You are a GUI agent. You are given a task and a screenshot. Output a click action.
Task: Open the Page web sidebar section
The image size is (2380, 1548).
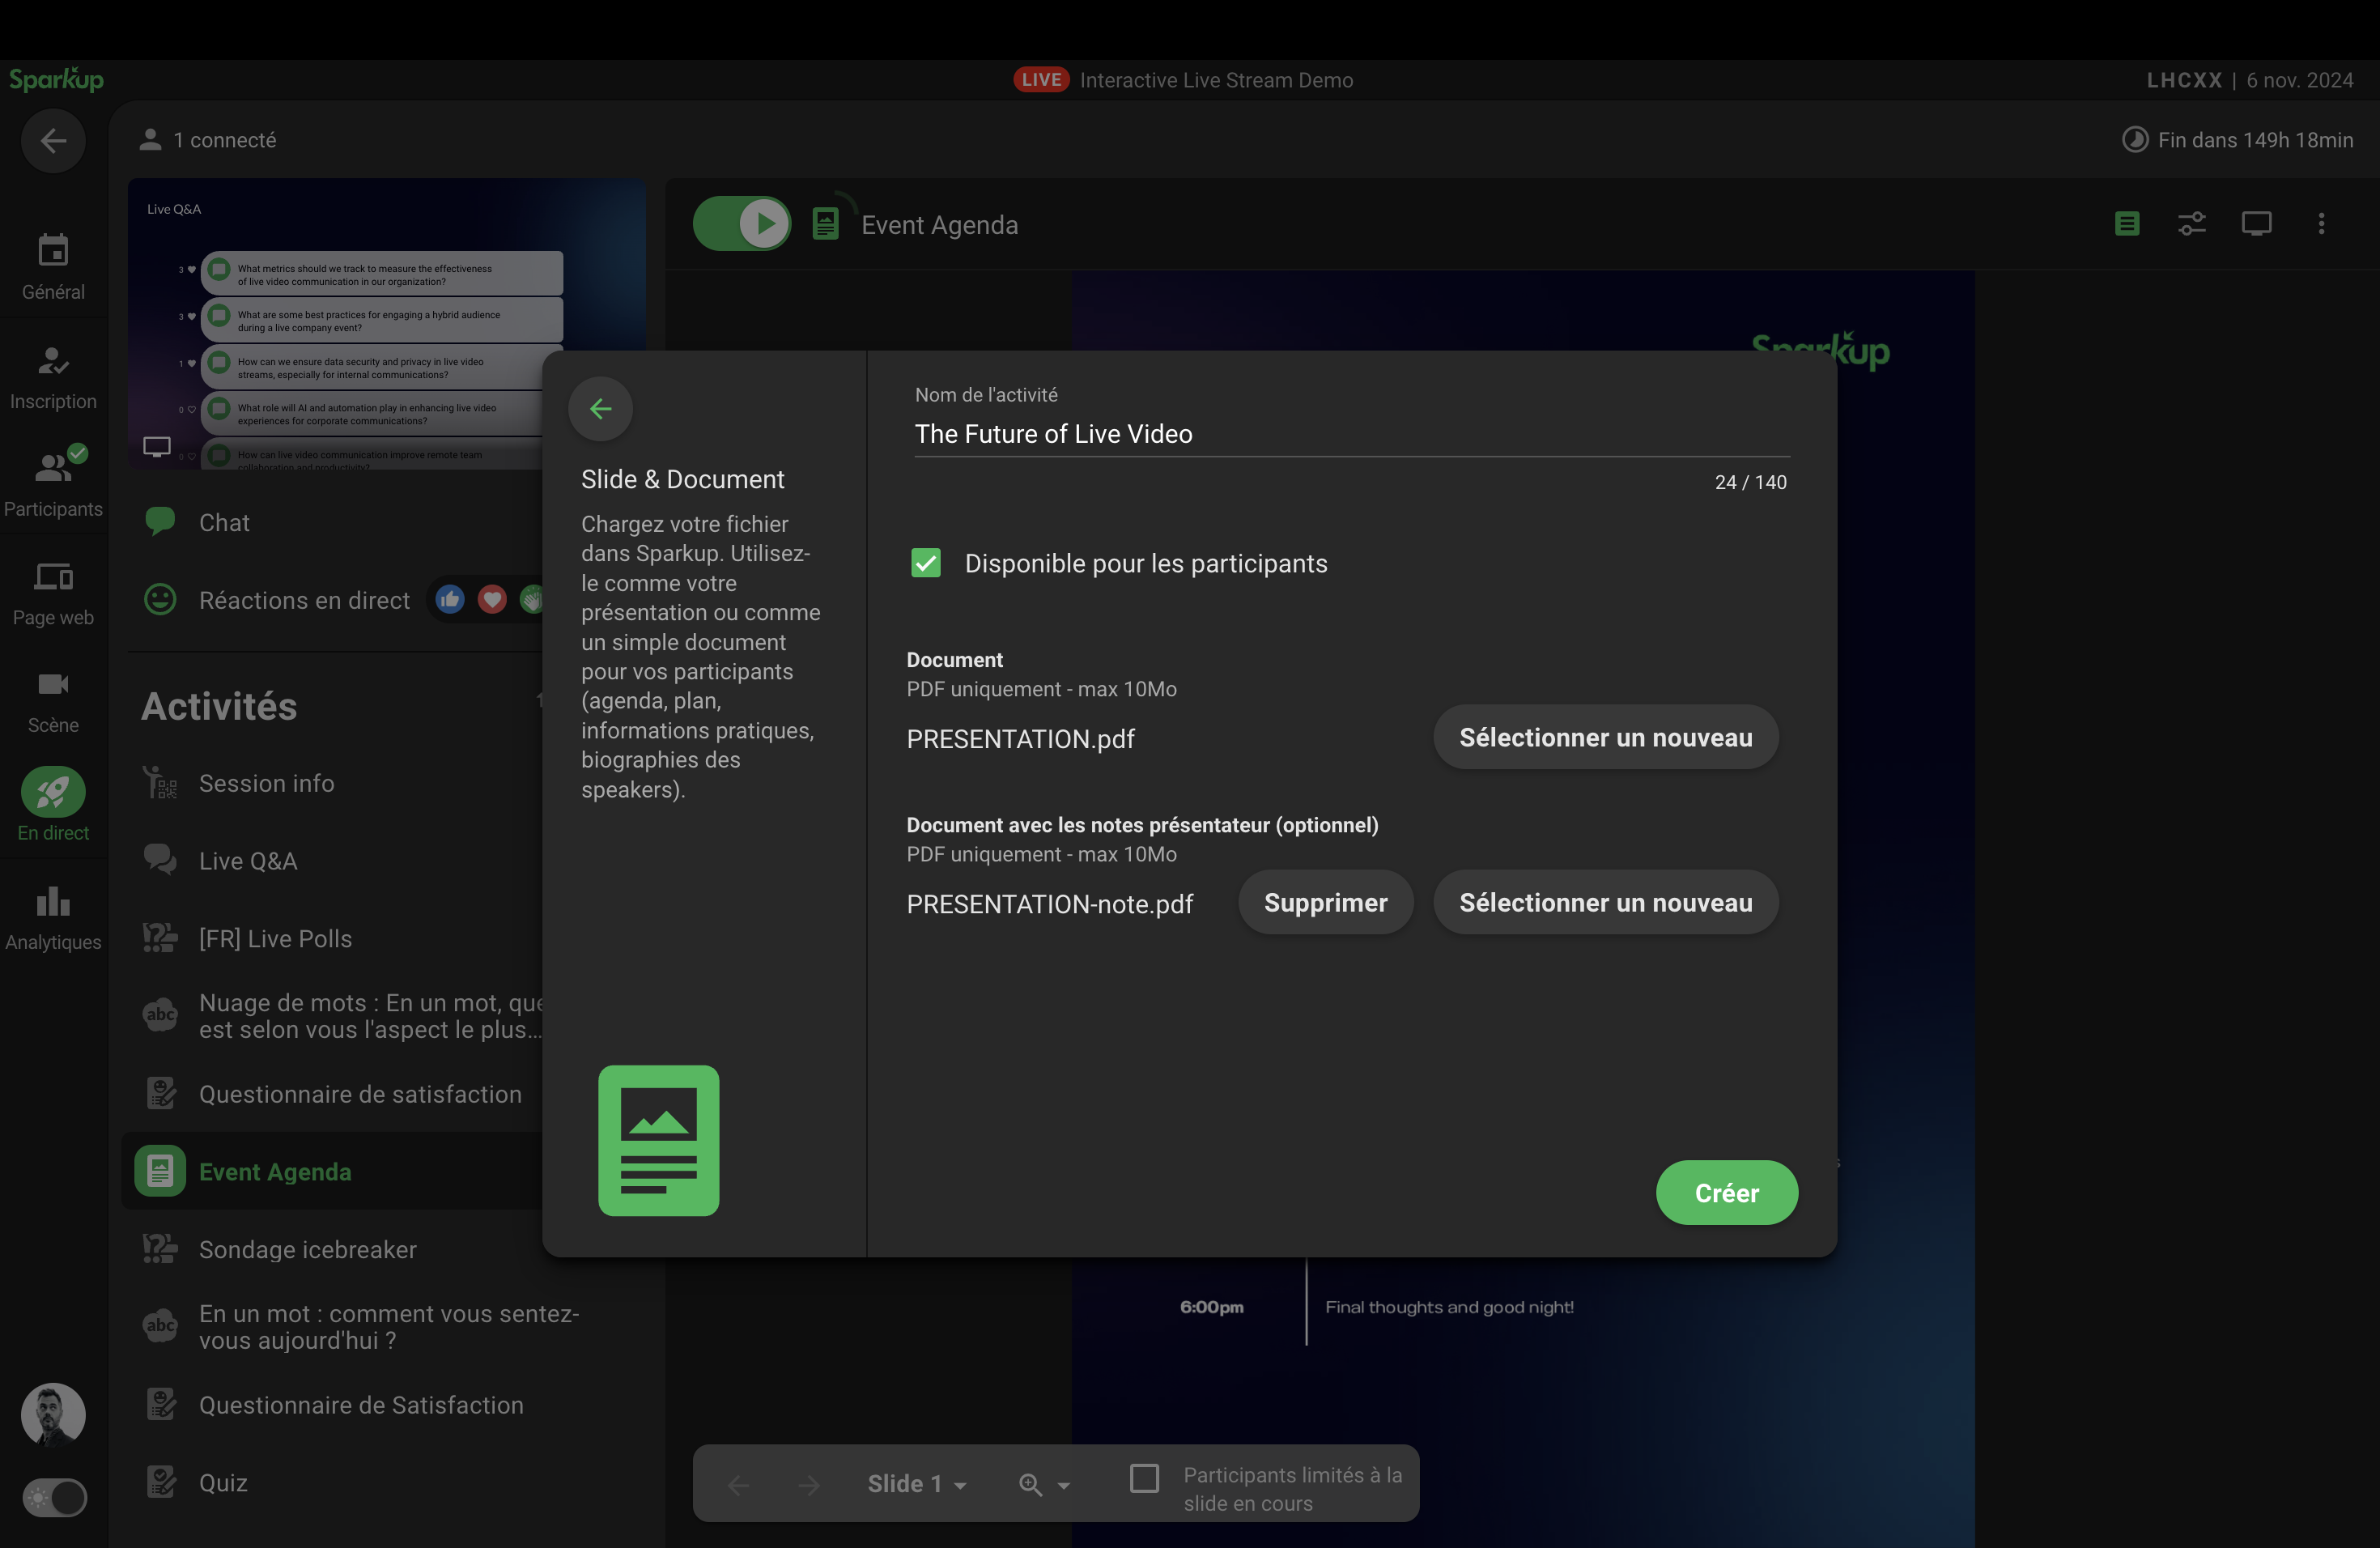click(x=53, y=593)
